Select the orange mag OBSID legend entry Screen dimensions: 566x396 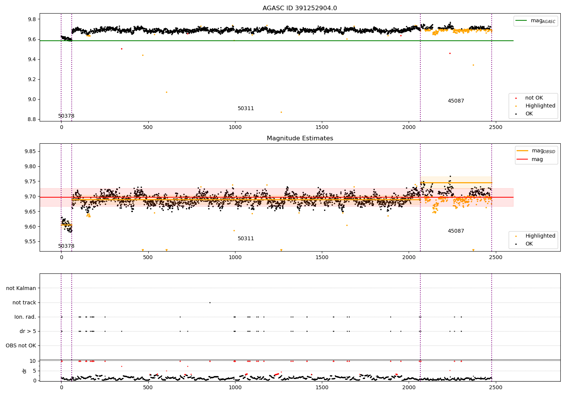point(536,151)
